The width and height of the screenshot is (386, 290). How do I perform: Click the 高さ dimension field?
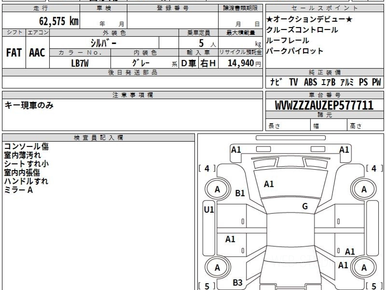(x=366, y=125)
